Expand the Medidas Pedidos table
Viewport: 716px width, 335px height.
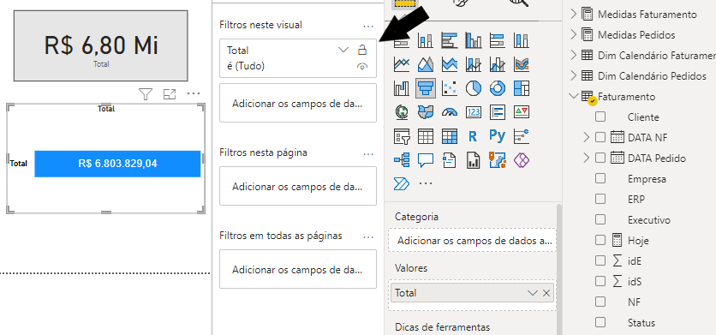(x=574, y=35)
